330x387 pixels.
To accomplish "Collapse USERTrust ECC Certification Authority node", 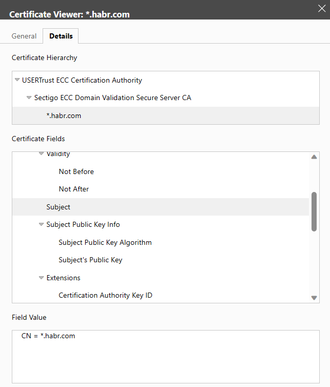I will 17,80.
